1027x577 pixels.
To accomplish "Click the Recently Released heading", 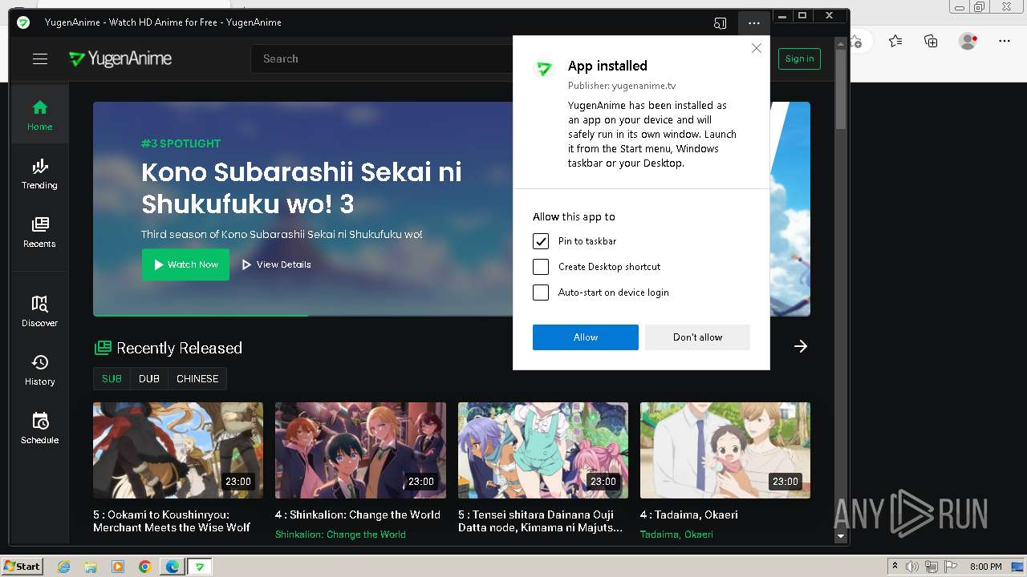I will click(x=179, y=348).
